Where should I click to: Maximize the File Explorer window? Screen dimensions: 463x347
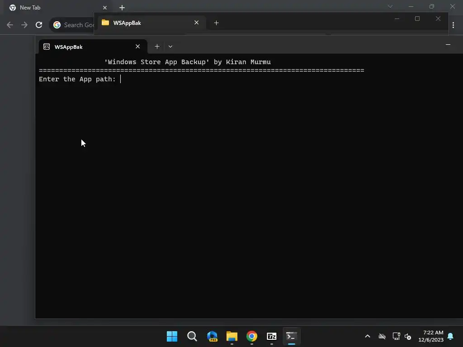click(417, 19)
